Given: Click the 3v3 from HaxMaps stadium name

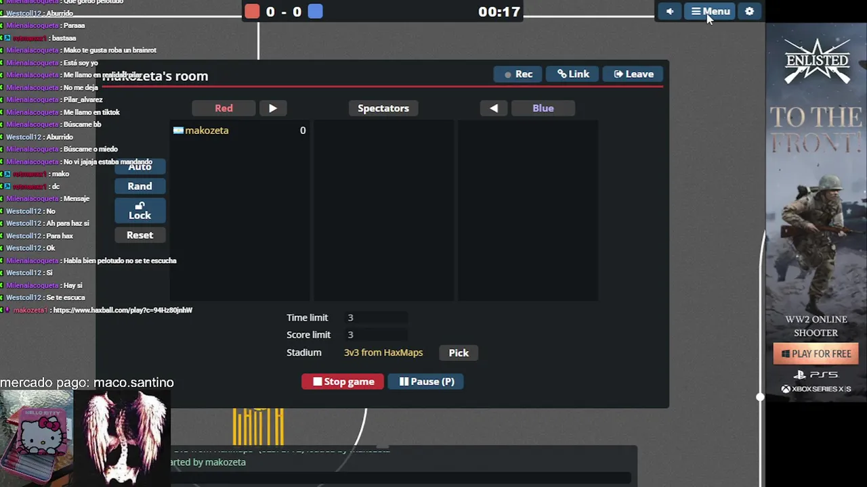Looking at the screenshot, I should coord(383,353).
